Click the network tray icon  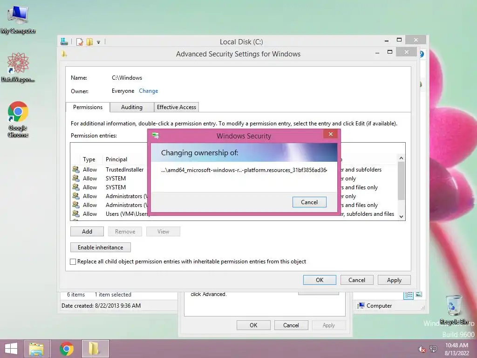tap(433, 349)
